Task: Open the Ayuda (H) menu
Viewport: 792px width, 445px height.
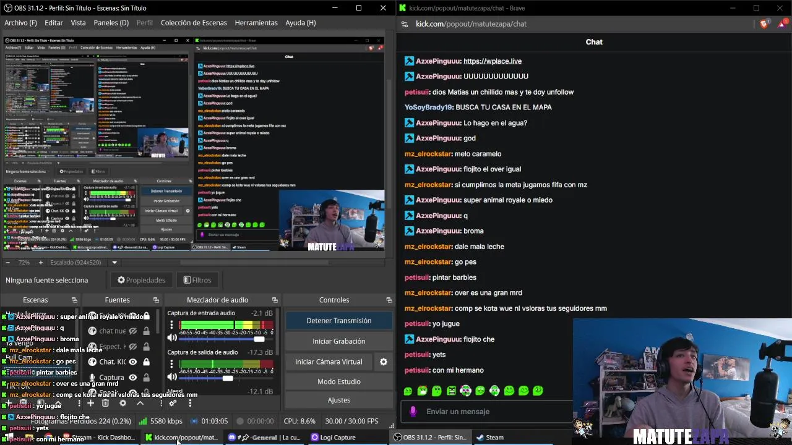Action: coord(301,23)
